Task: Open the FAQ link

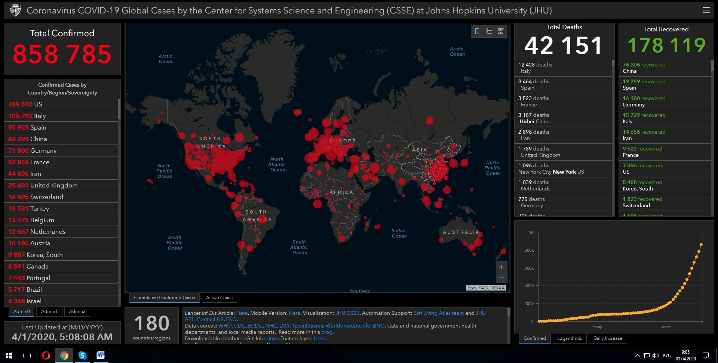Action: [231, 319]
